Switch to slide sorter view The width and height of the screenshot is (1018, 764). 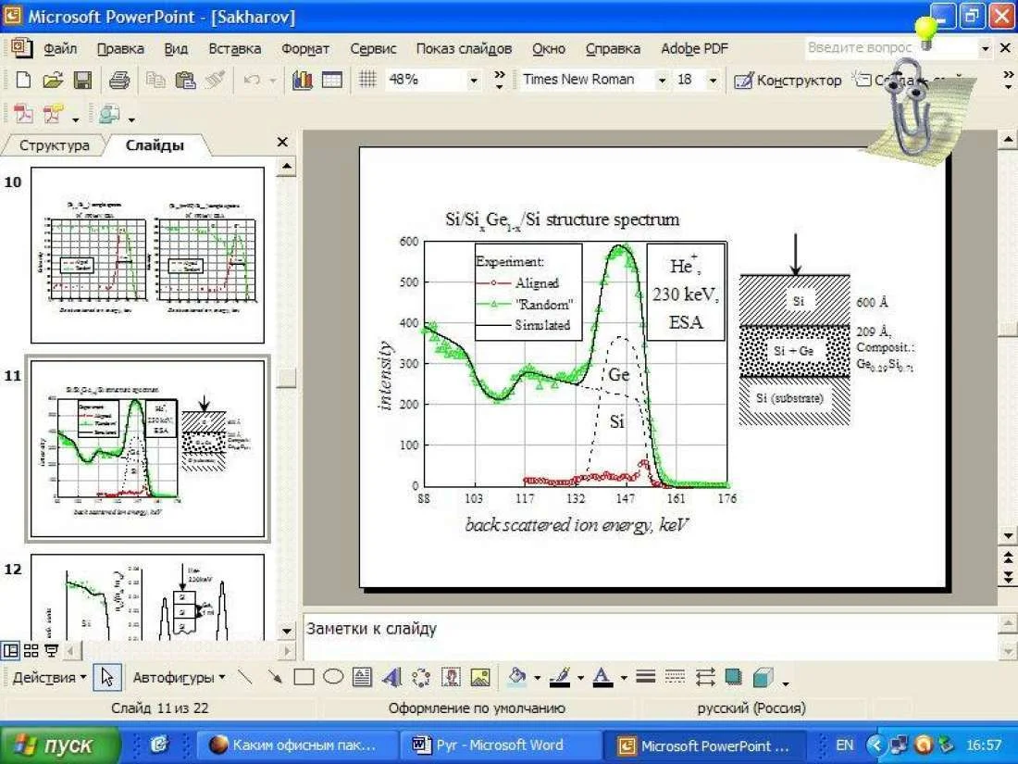tap(31, 650)
